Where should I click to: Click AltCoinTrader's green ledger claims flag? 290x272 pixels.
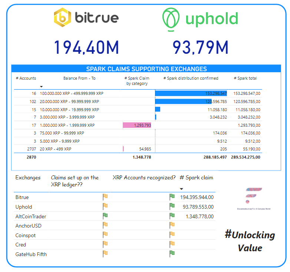[x=105, y=216]
